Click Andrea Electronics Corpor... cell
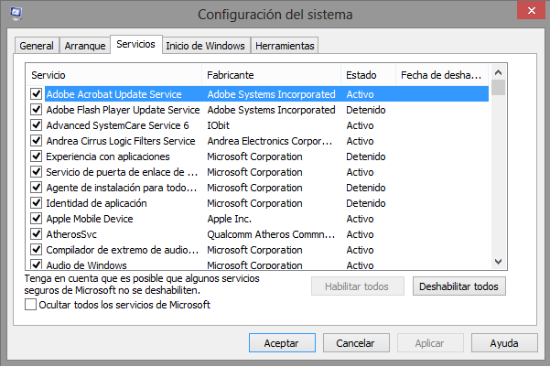Viewport: 550px width, 367px height. click(269, 141)
